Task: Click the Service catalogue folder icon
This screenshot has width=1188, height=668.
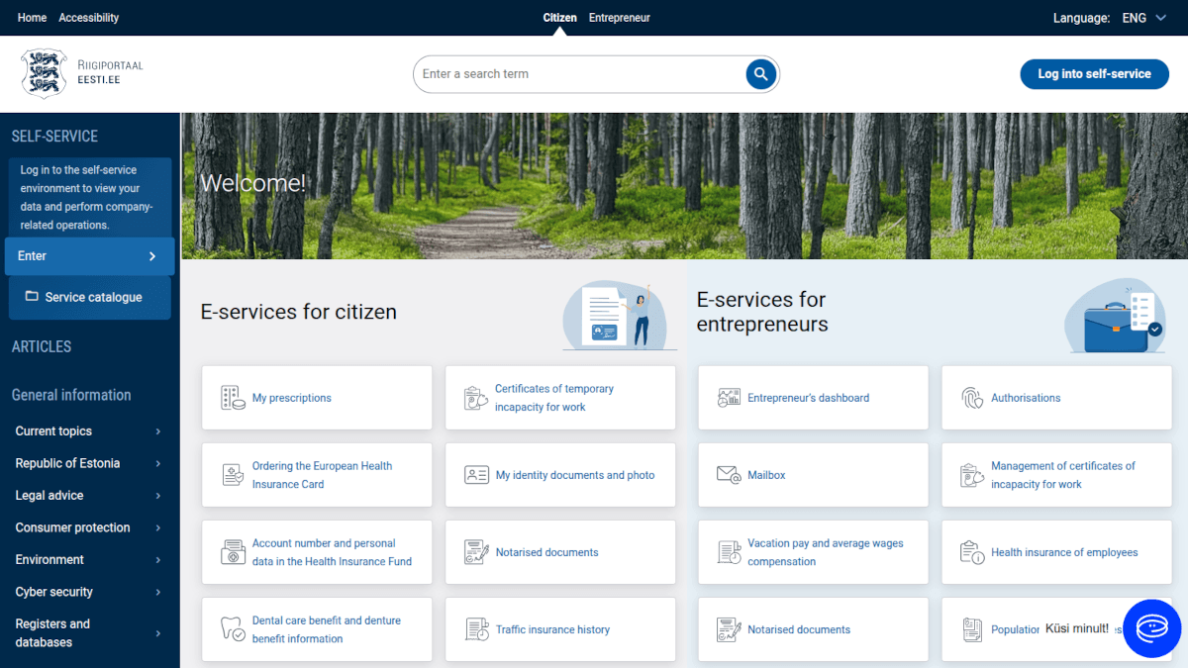Action: pyautogui.click(x=32, y=297)
